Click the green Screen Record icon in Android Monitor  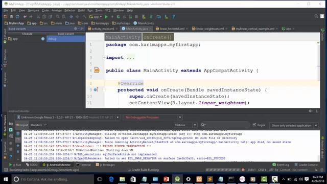coord(11,130)
